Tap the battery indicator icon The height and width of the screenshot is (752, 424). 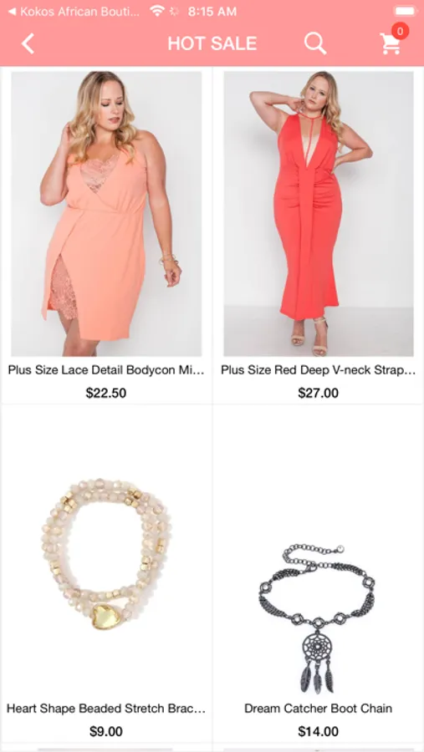point(406,11)
